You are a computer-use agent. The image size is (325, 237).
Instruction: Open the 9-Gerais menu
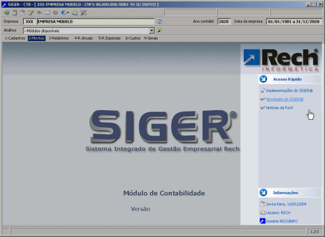pyautogui.click(x=151, y=38)
